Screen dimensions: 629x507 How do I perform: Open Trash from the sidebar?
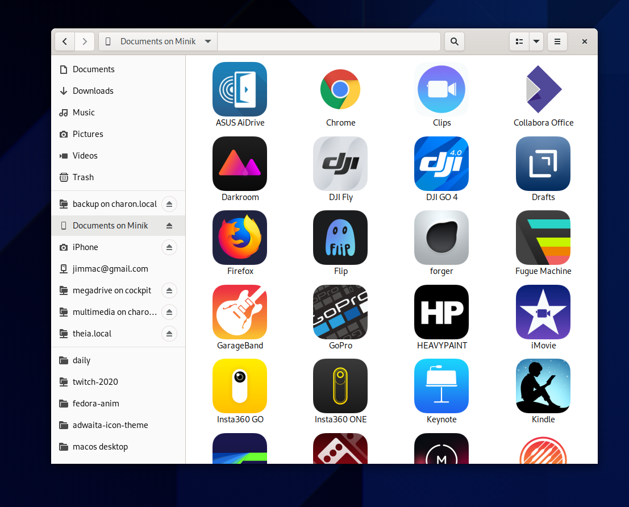(x=82, y=177)
